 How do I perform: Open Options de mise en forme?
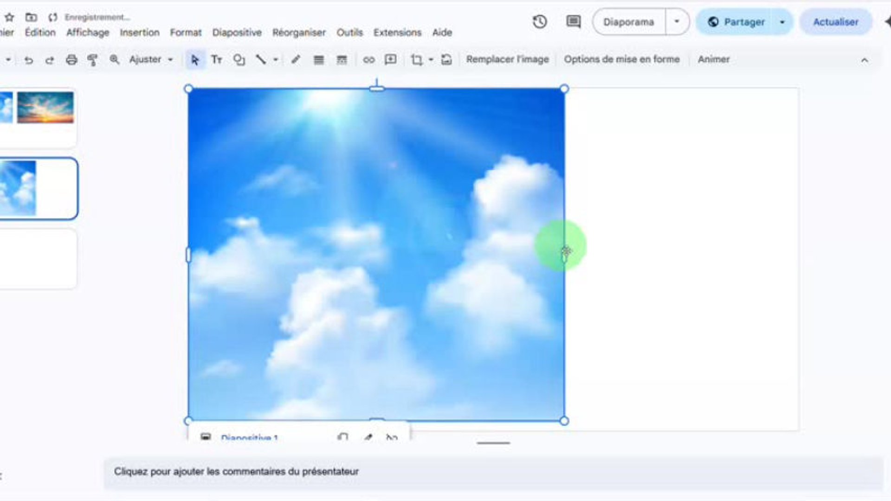coord(622,59)
